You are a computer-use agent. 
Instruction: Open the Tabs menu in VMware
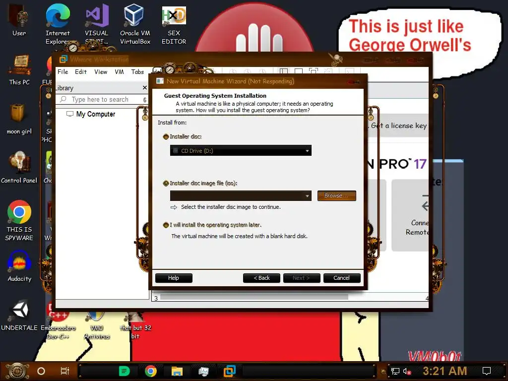click(x=137, y=71)
